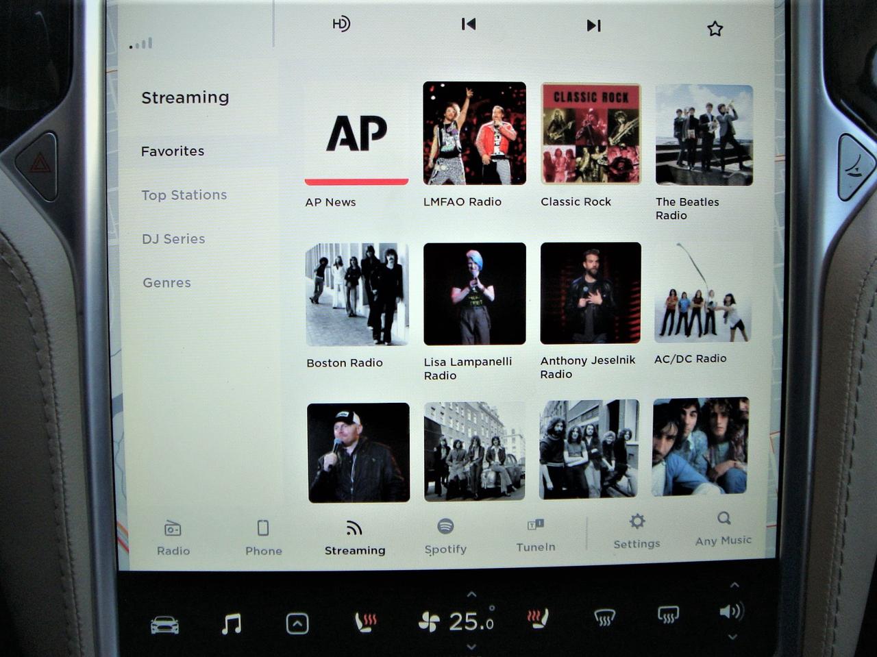Expand the app launcher arrow button
This screenshot has width=877, height=657.
coord(297,624)
